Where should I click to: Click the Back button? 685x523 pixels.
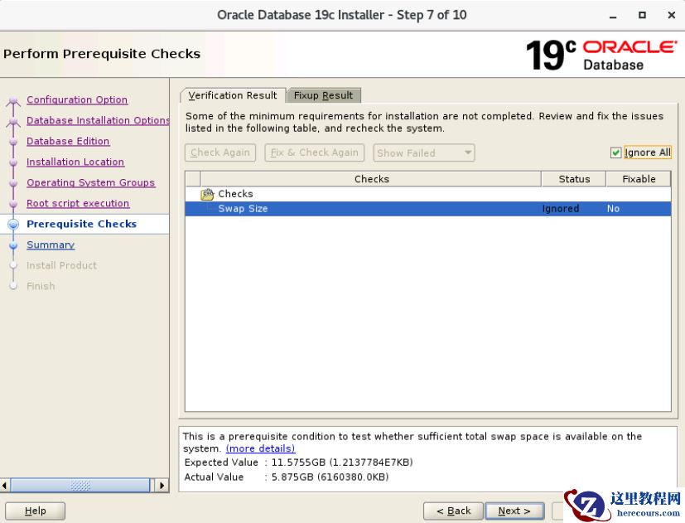point(453,511)
